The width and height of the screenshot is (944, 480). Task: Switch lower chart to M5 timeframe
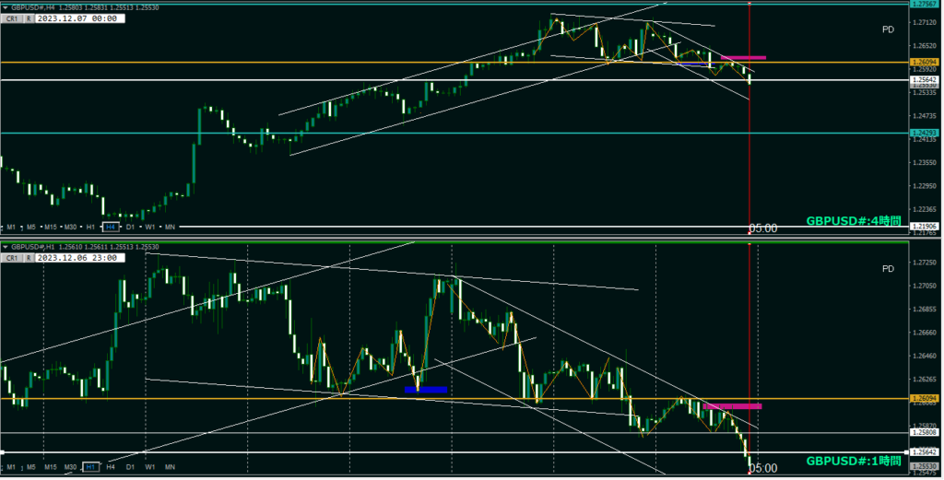tap(30, 467)
